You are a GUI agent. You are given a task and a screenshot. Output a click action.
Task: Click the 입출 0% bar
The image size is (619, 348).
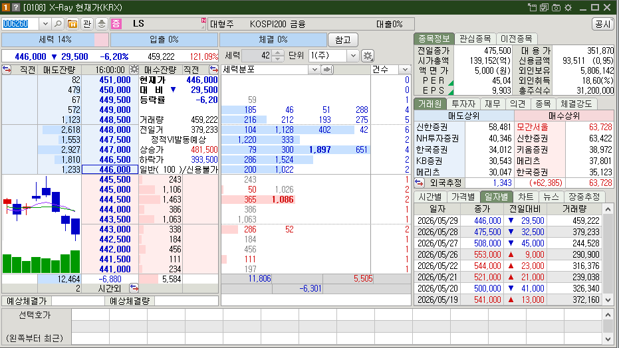tap(164, 40)
